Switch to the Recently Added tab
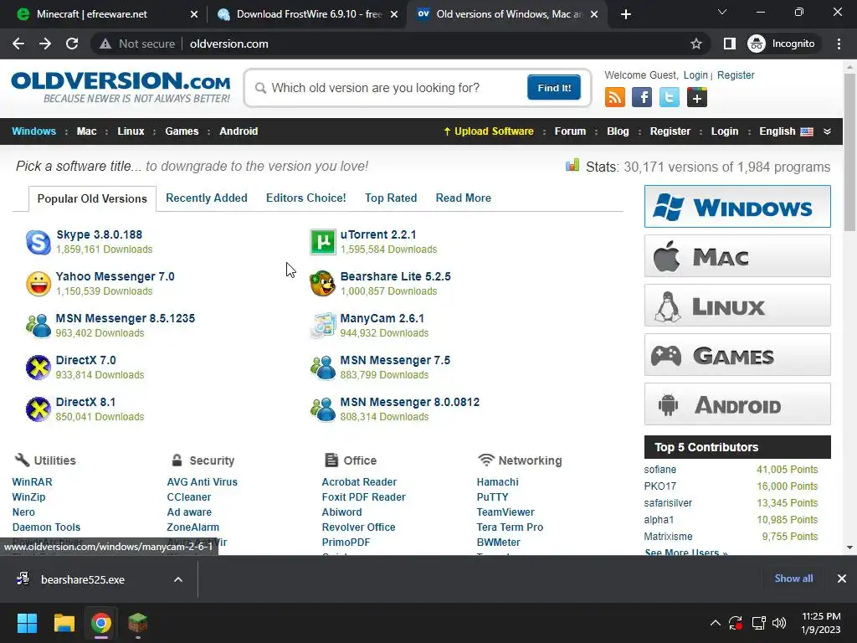 207,198
